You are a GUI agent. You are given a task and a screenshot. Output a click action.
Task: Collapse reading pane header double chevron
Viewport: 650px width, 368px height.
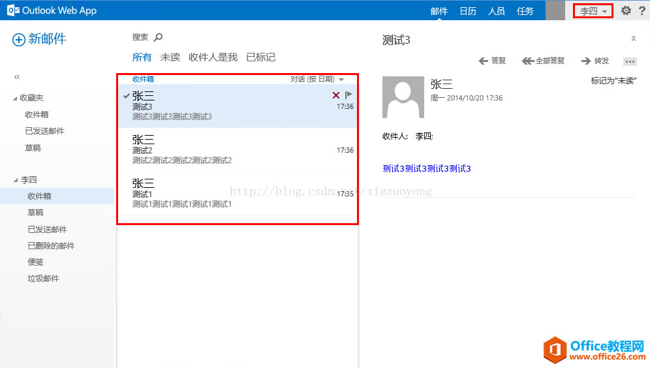tap(634, 38)
